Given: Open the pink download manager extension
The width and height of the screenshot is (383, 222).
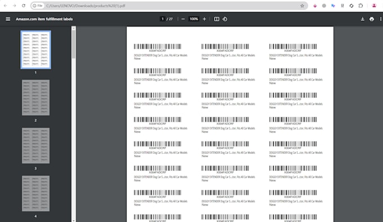Looking at the screenshot, I should (x=315, y=6).
